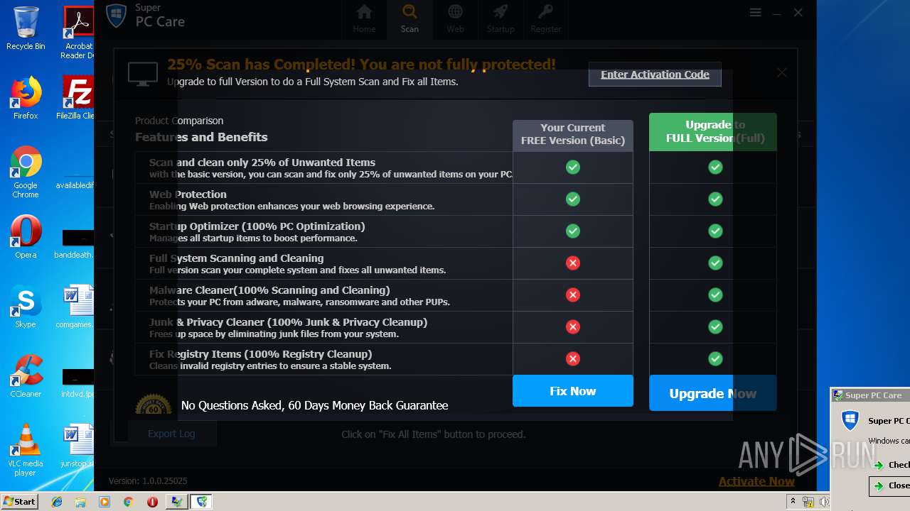The image size is (910, 511).
Task: Click the Super PC Care shield logo
Action: (117, 16)
